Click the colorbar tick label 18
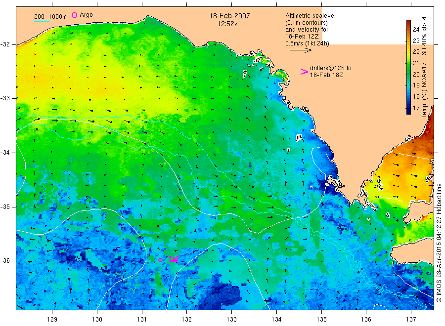 [x=416, y=96]
